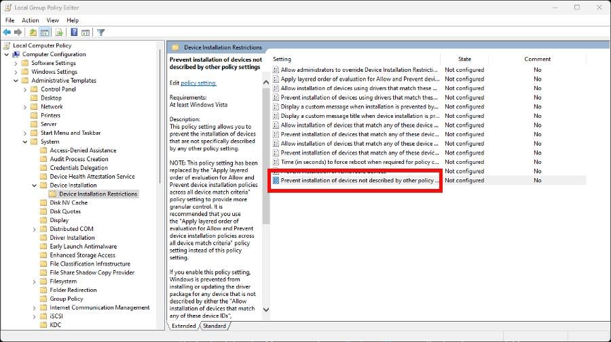This screenshot has width=611, height=342.
Task: Click the Up one level folder icon
Action: click(33, 33)
